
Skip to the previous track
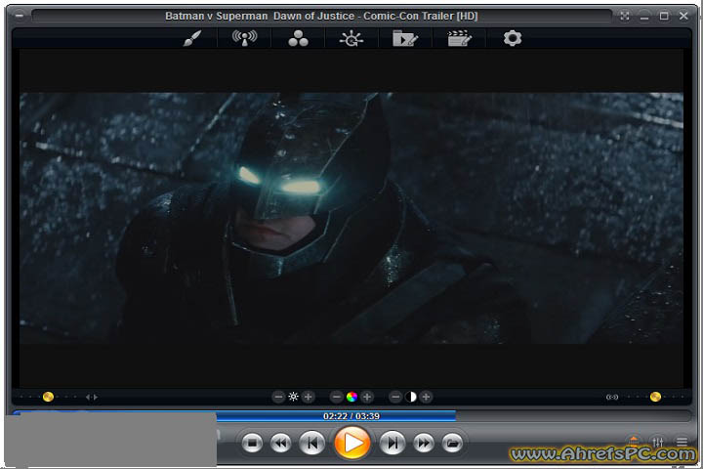312,444
